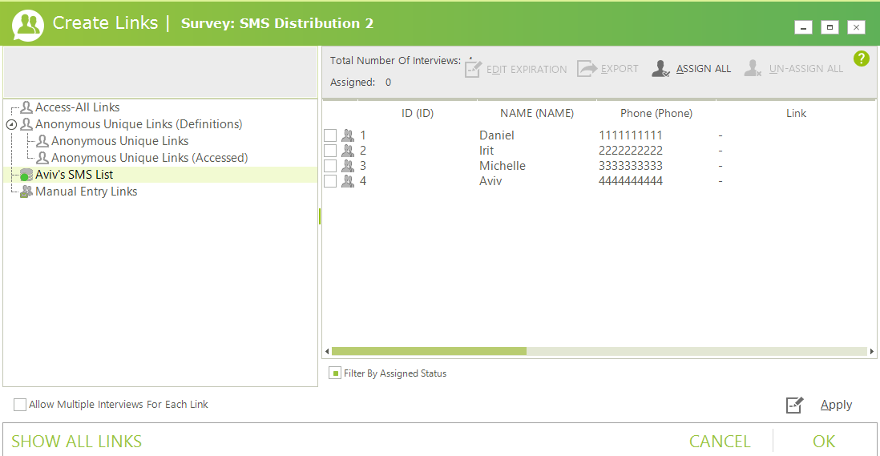Toggle Filter By Assigned Status checkbox
This screenshot has height=456, width=880.
tap(335, 373)
